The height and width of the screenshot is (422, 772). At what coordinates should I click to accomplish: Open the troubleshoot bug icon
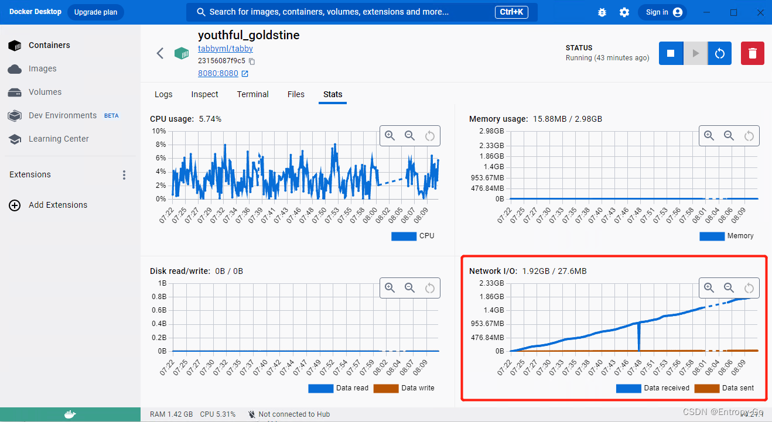[602, 12]
